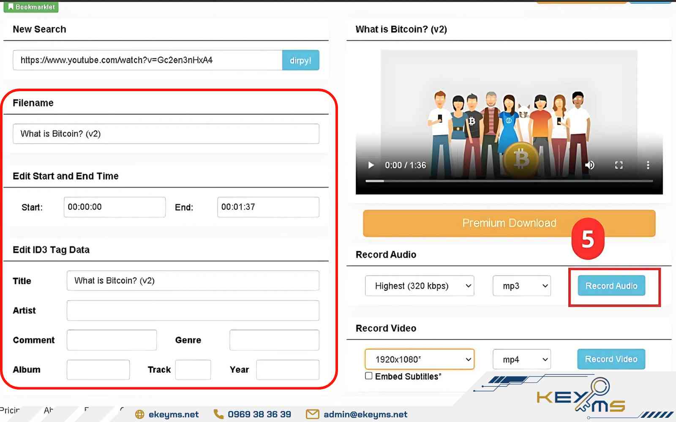Click the Record Audio button

click(611, 286)
